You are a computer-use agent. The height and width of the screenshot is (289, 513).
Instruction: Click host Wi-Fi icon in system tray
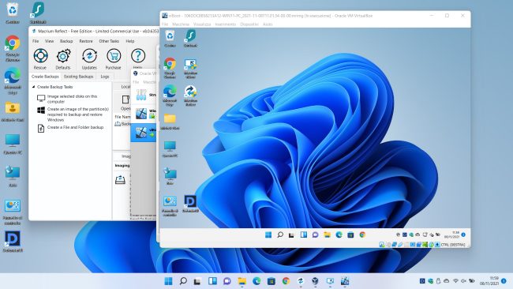pyautogui.click(x=455, y=281)
